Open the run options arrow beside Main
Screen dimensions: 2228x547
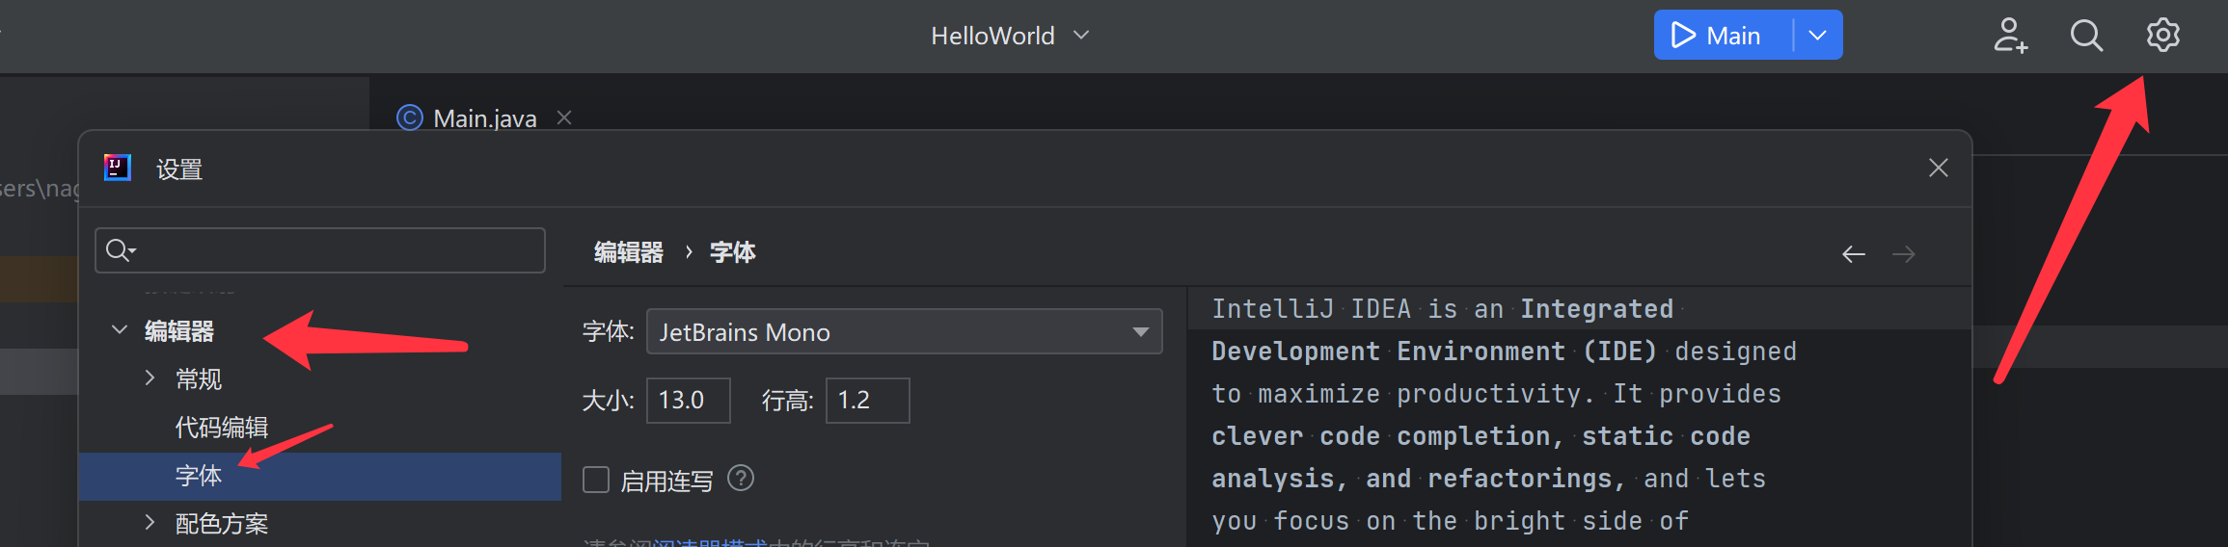pyautogui.click(x=1818, y=36)
